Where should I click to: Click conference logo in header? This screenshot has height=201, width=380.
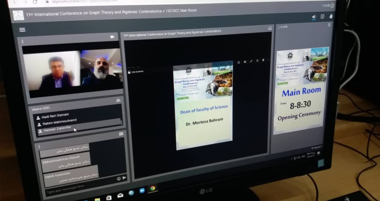tap(19, 15)
